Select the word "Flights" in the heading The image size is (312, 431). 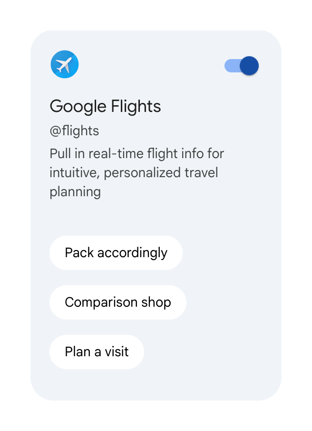pos(136,106)
